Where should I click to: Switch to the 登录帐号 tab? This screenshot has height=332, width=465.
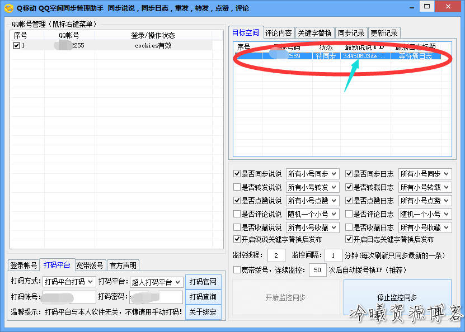(24, 265)
